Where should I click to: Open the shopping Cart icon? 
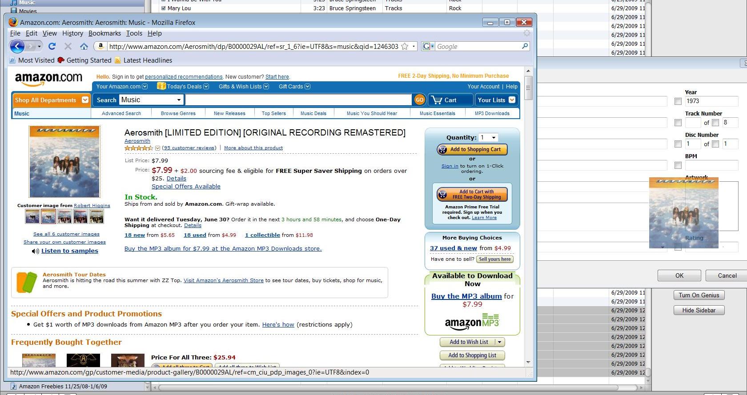pos(437,100)
